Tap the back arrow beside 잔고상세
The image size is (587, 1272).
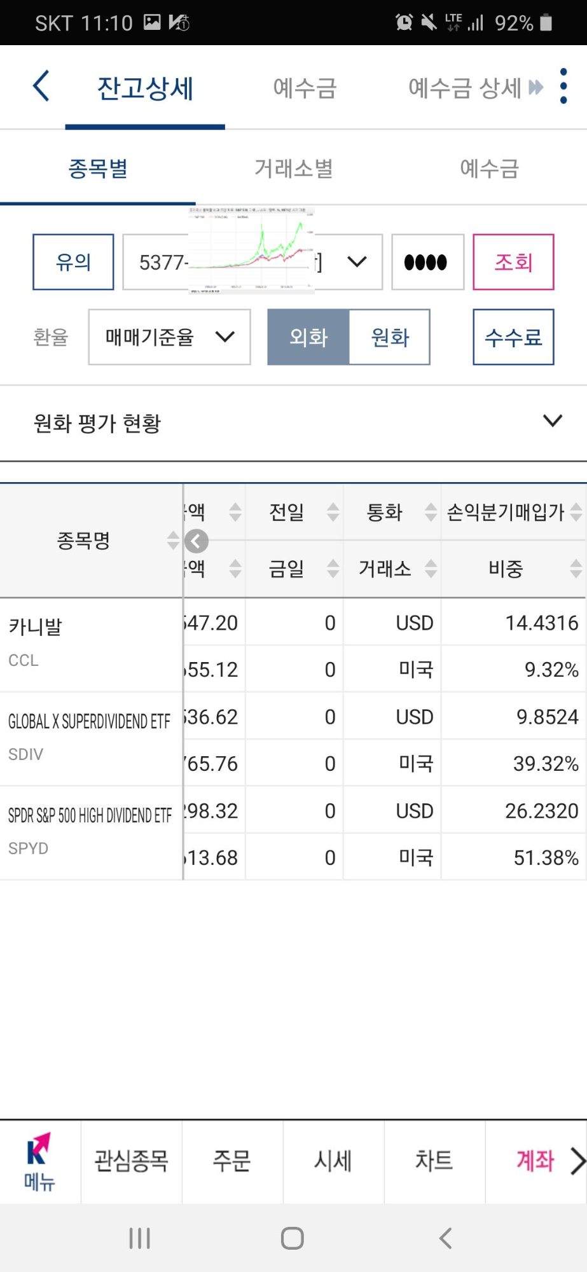click(41, 86)
